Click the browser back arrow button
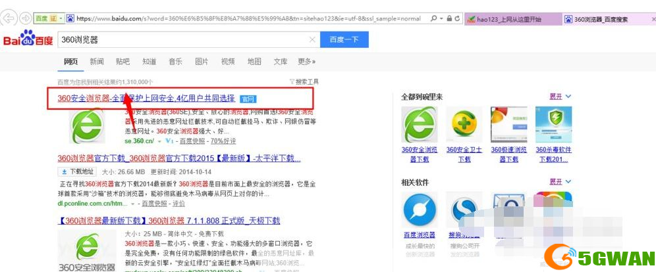Viewport: 656px width, 272px height. 9,18
